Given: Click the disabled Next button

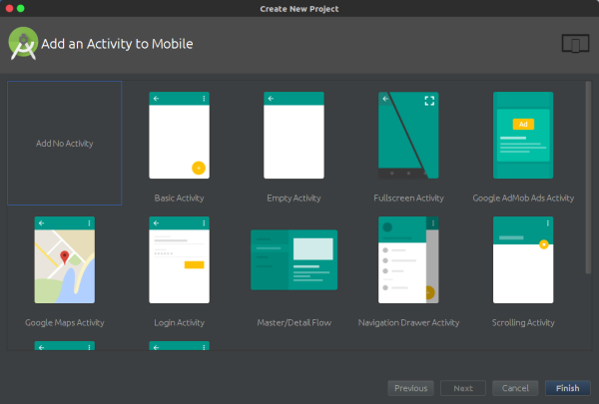Looking at the screenshot, I should point(463,388).
